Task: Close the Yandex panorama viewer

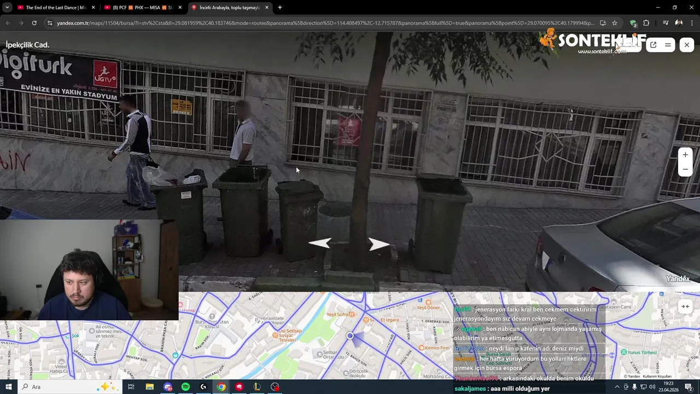Action: (687, 45)
